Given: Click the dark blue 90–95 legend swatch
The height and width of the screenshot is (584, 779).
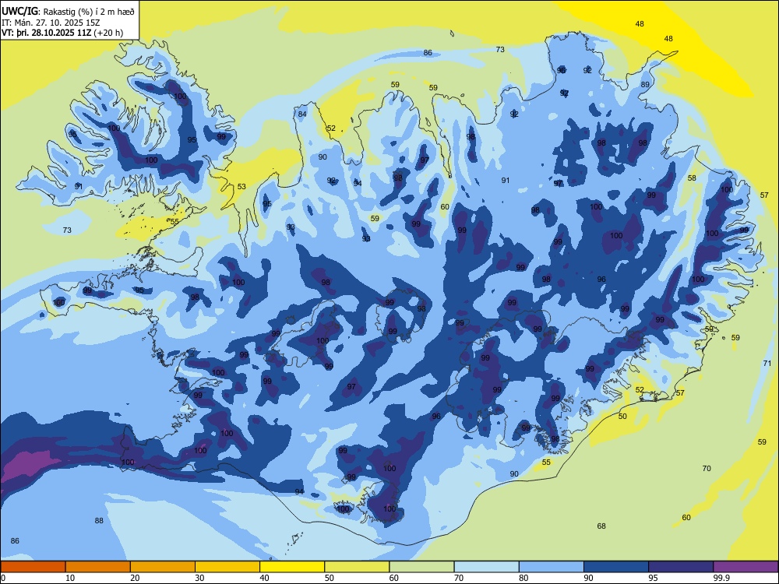Looking at the screenshot, I should click(616, 567).
